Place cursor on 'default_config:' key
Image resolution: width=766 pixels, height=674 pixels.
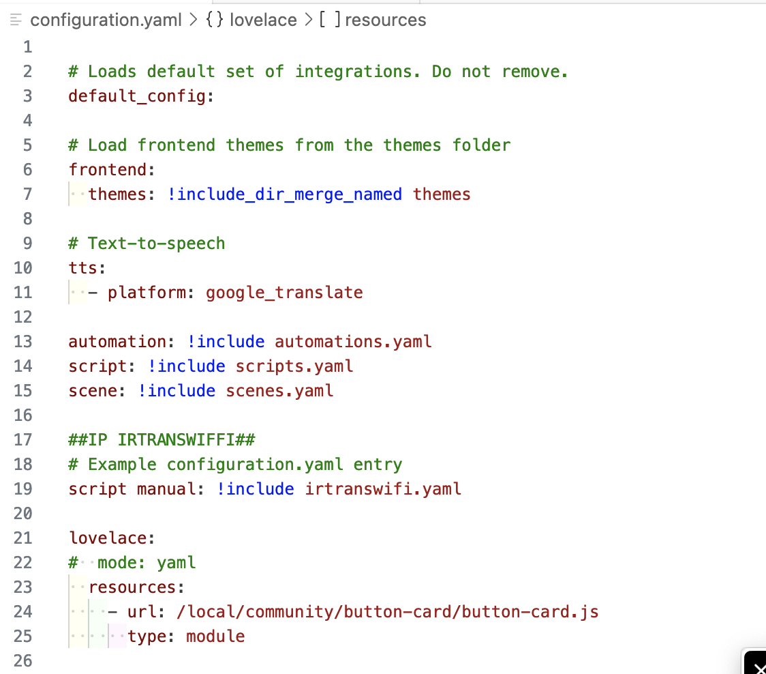pos(141,96)
